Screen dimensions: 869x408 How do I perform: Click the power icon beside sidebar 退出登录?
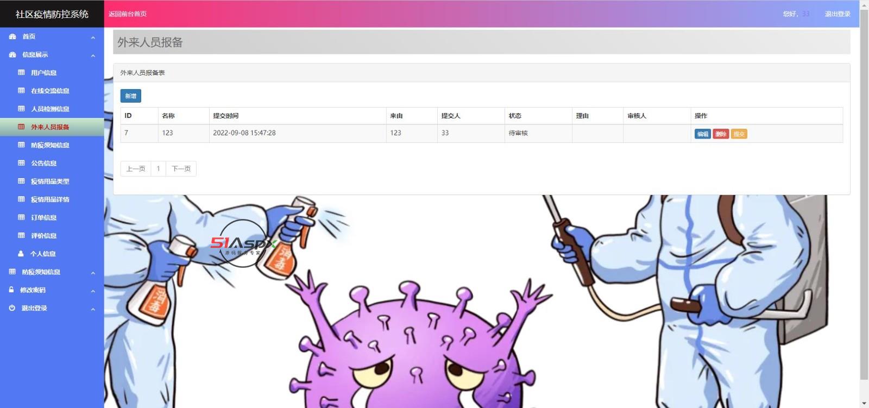point(12,308)
